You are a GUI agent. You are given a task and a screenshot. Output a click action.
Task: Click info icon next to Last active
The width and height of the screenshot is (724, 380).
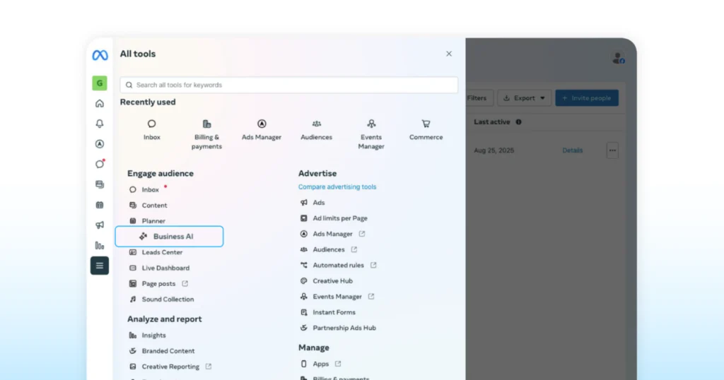coord(518,122)
